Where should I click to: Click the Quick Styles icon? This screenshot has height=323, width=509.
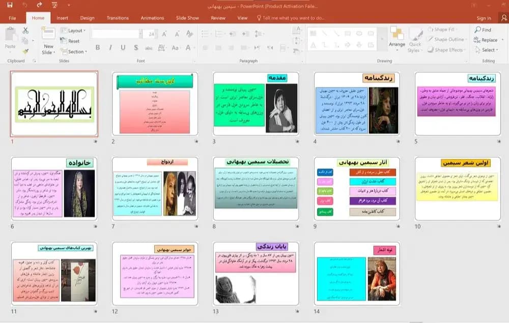pyautogui.click(x=415, y=40)
